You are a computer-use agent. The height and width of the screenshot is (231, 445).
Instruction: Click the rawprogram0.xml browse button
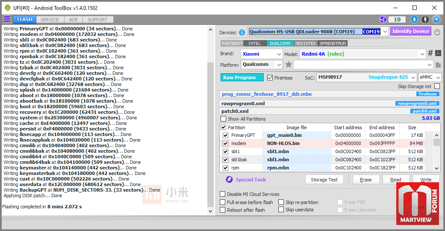(x=417, y=104)
